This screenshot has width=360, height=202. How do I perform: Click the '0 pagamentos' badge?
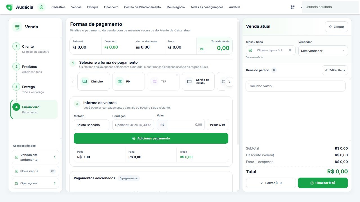129,178
